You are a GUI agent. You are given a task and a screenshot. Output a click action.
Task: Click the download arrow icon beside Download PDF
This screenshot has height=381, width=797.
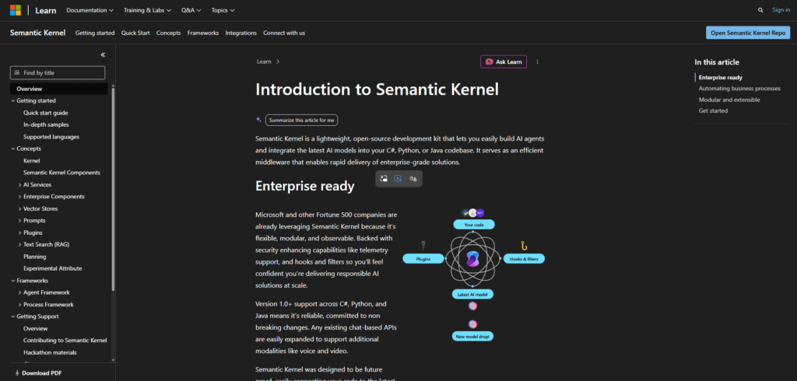[x=17, y=373]
